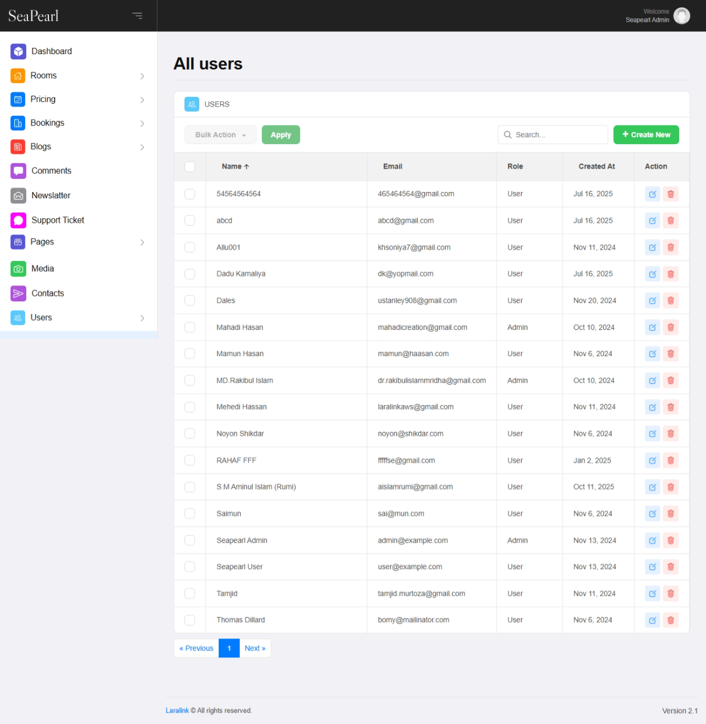Check the select-all checkbox in table header

coord(190,166)
